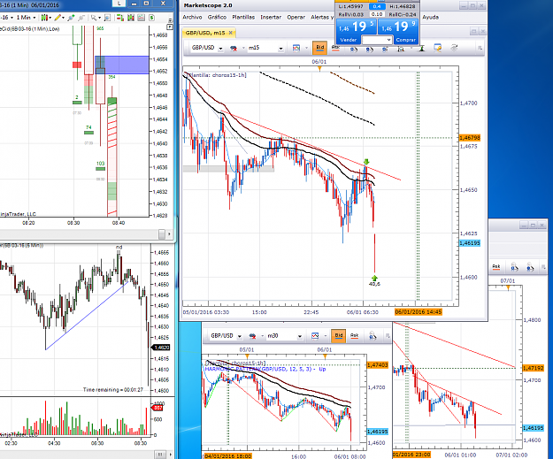The width and height of the screenshot is (553, 459).
Task: Toggle Ask button in the right-side chart window
Action: [x=496, y=267]
